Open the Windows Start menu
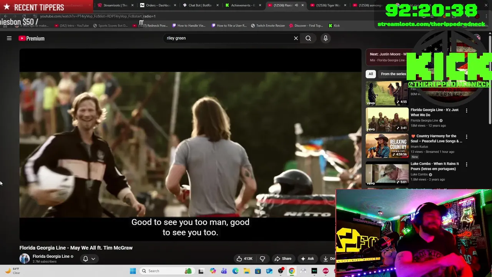 tap(133, 271)
